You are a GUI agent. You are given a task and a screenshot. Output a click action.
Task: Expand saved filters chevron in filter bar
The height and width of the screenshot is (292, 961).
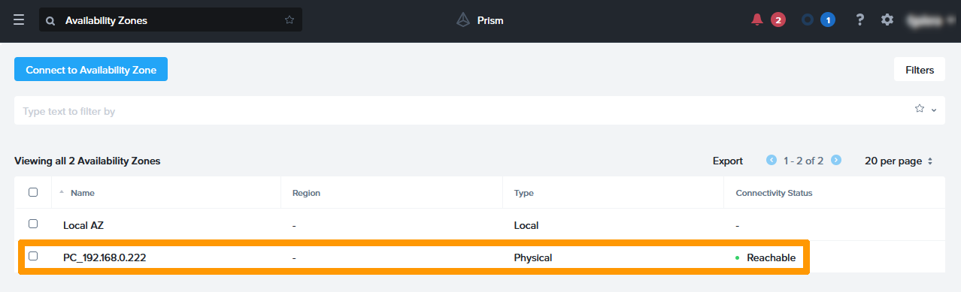pos(934,110)
